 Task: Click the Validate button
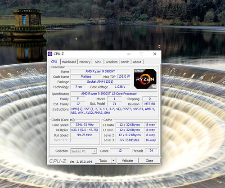click(x=127, y=161)
